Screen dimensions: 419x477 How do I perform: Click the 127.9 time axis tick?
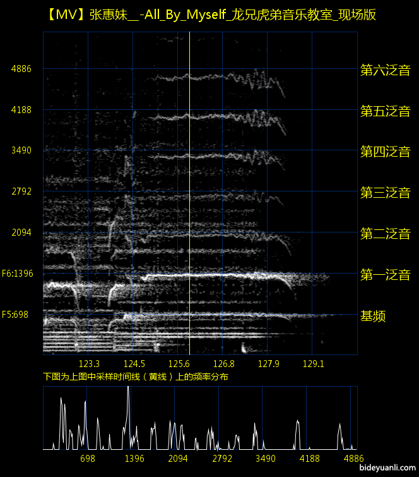click(x=268, y=364)
